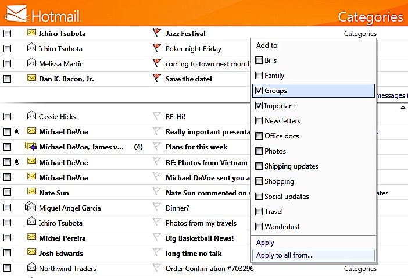Collapse the message group with the arrow

coord(403,108)
